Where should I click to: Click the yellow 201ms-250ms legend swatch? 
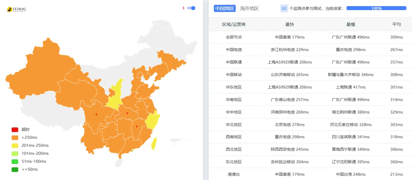[15, 145]
